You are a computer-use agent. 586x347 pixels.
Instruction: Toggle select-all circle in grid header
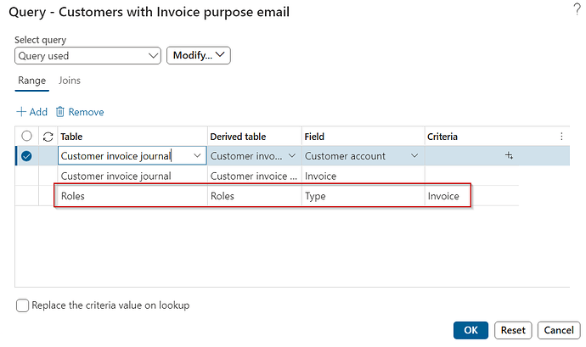point(26,136)
